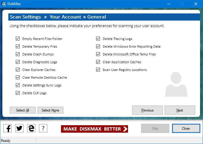Uncheck Delete Windows Error Reporting Data

[98, 47]
